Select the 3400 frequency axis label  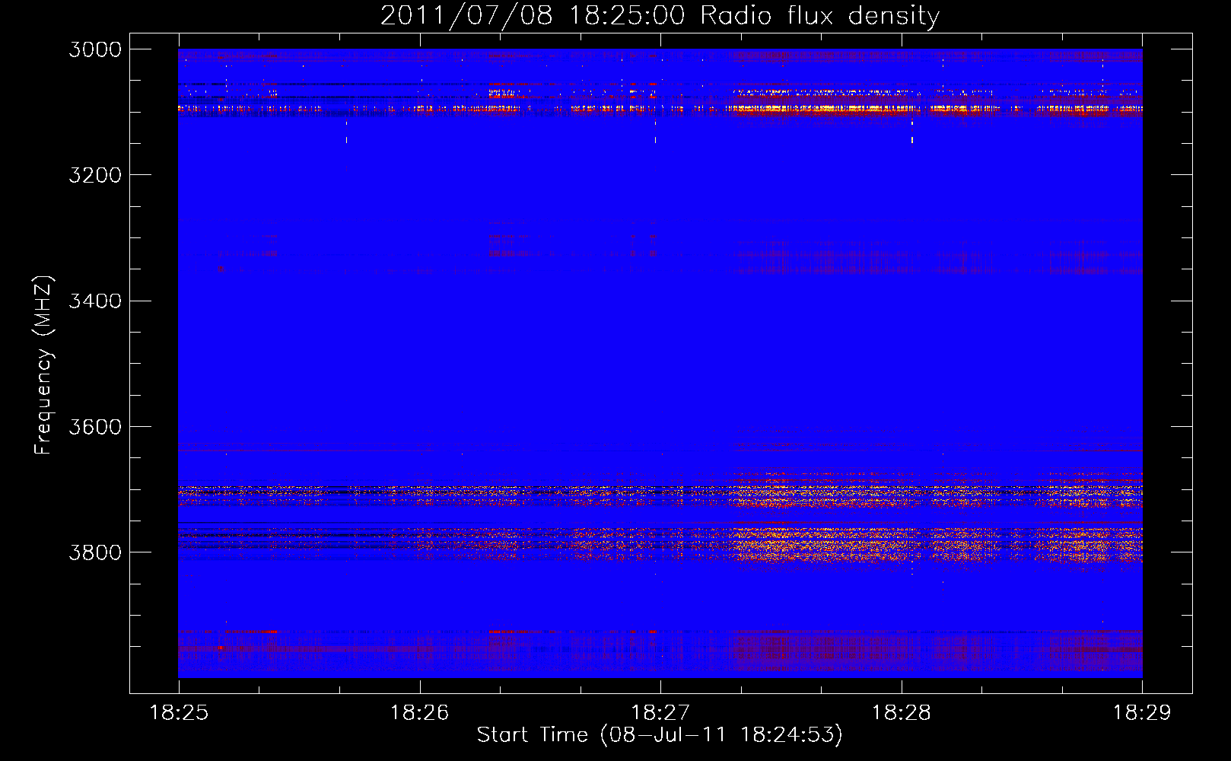95,301
